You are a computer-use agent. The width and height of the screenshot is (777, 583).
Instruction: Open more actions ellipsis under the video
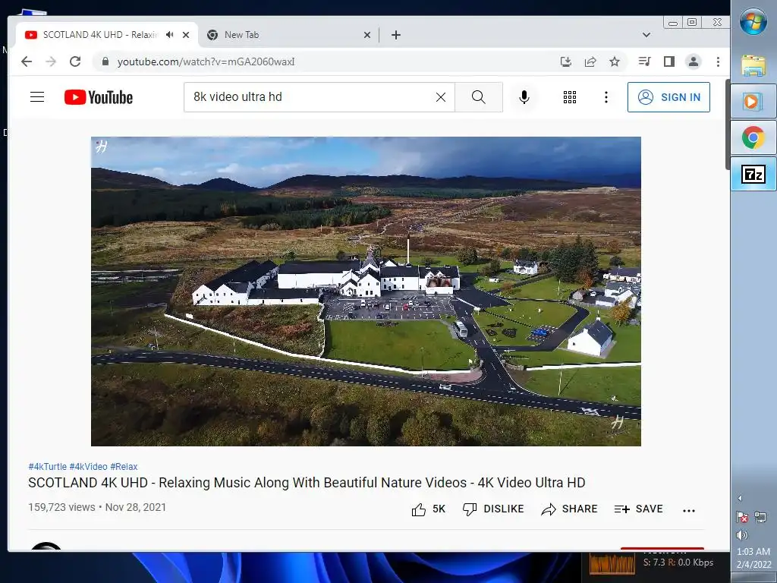pyautogui.click(x=689, y=510)
